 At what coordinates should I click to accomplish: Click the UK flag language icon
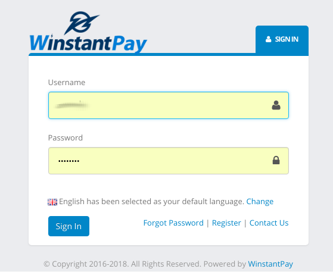(x=52, y=202)
